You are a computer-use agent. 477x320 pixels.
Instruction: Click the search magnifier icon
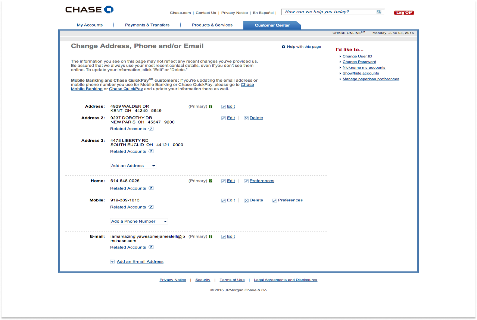(x=379, y=12)
